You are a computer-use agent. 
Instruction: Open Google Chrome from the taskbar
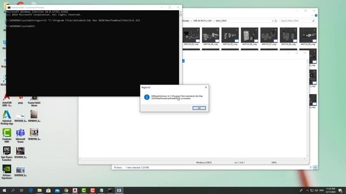[66, 190]
